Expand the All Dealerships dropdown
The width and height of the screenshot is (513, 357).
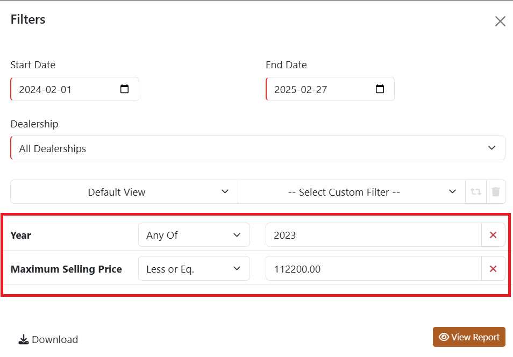pyautogui.click(x=258, y=148)
